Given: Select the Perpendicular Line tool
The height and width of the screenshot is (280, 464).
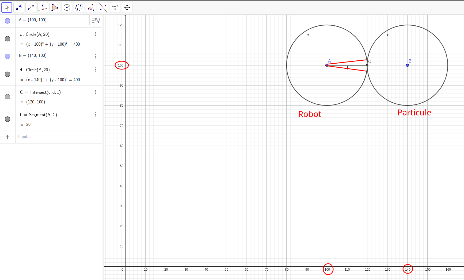Looking at the screenshot, I should pyautogui.click(x=43, y=7).
